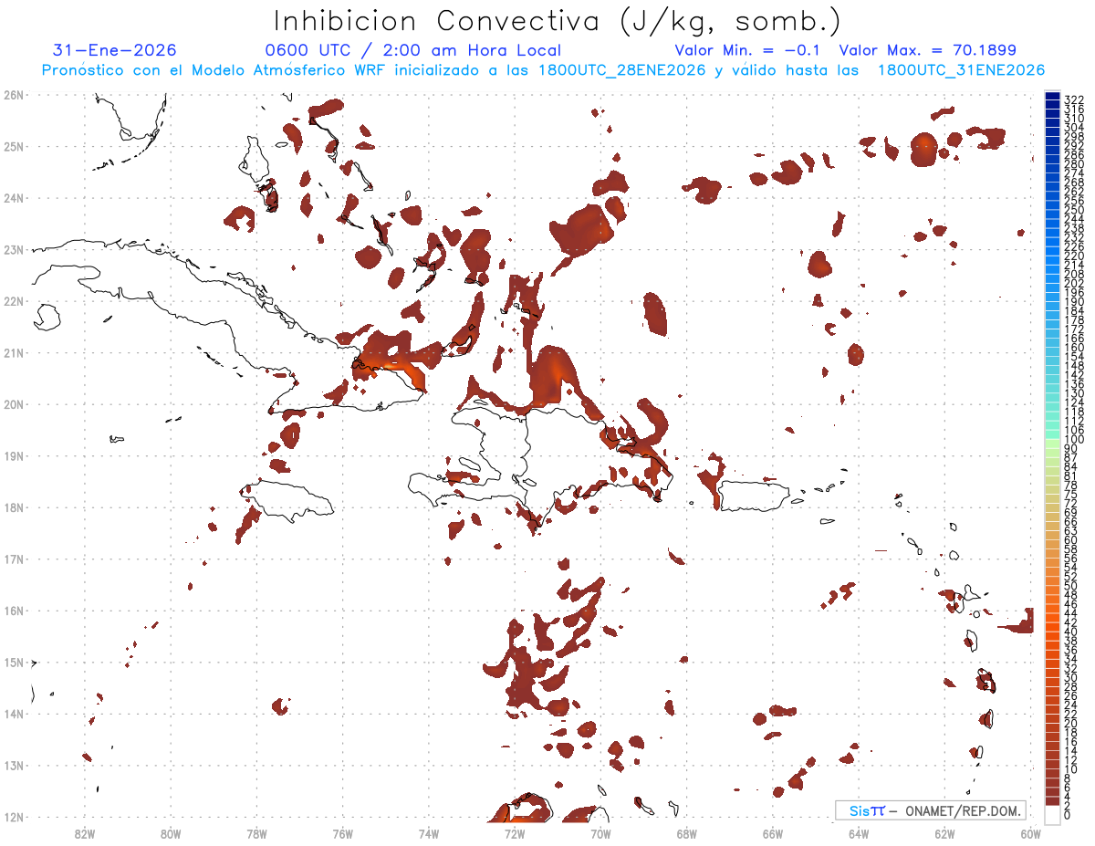
Task: Click the title 'Inhibicion Convectiva (J/kg, somb.)'
Action: [558, 22]
